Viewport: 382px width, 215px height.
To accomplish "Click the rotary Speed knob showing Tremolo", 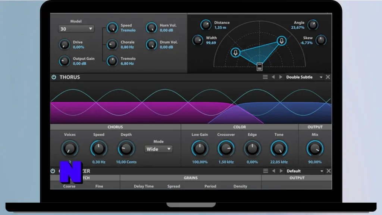I will 112,28.
